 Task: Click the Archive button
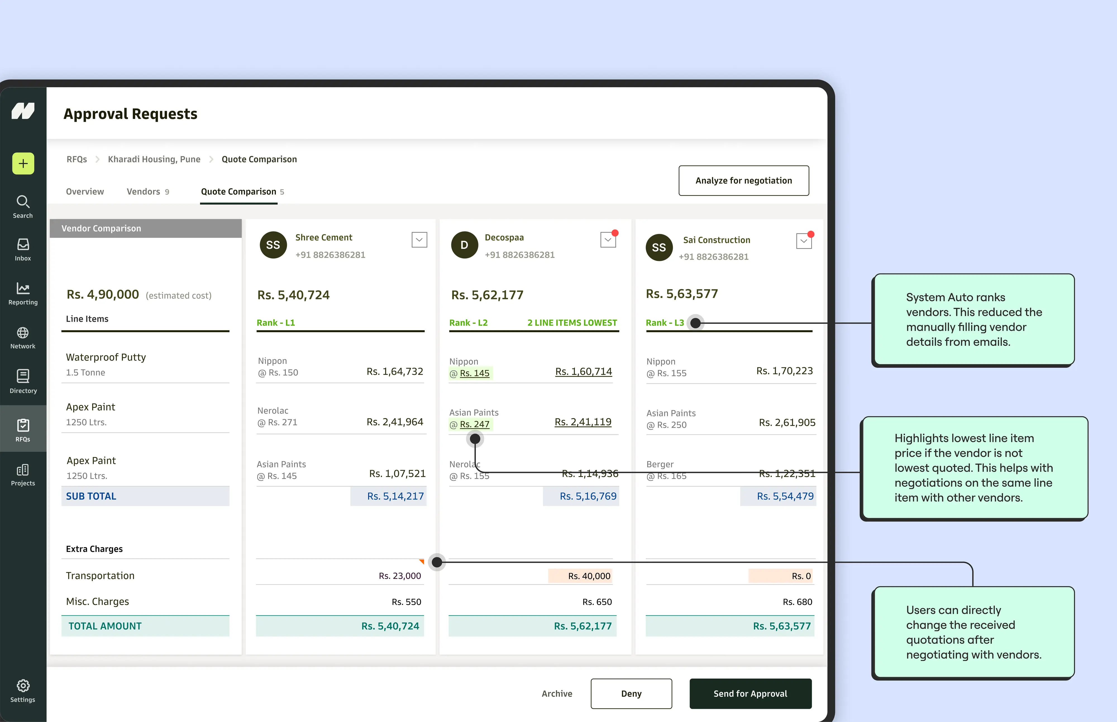pos(557,694)
